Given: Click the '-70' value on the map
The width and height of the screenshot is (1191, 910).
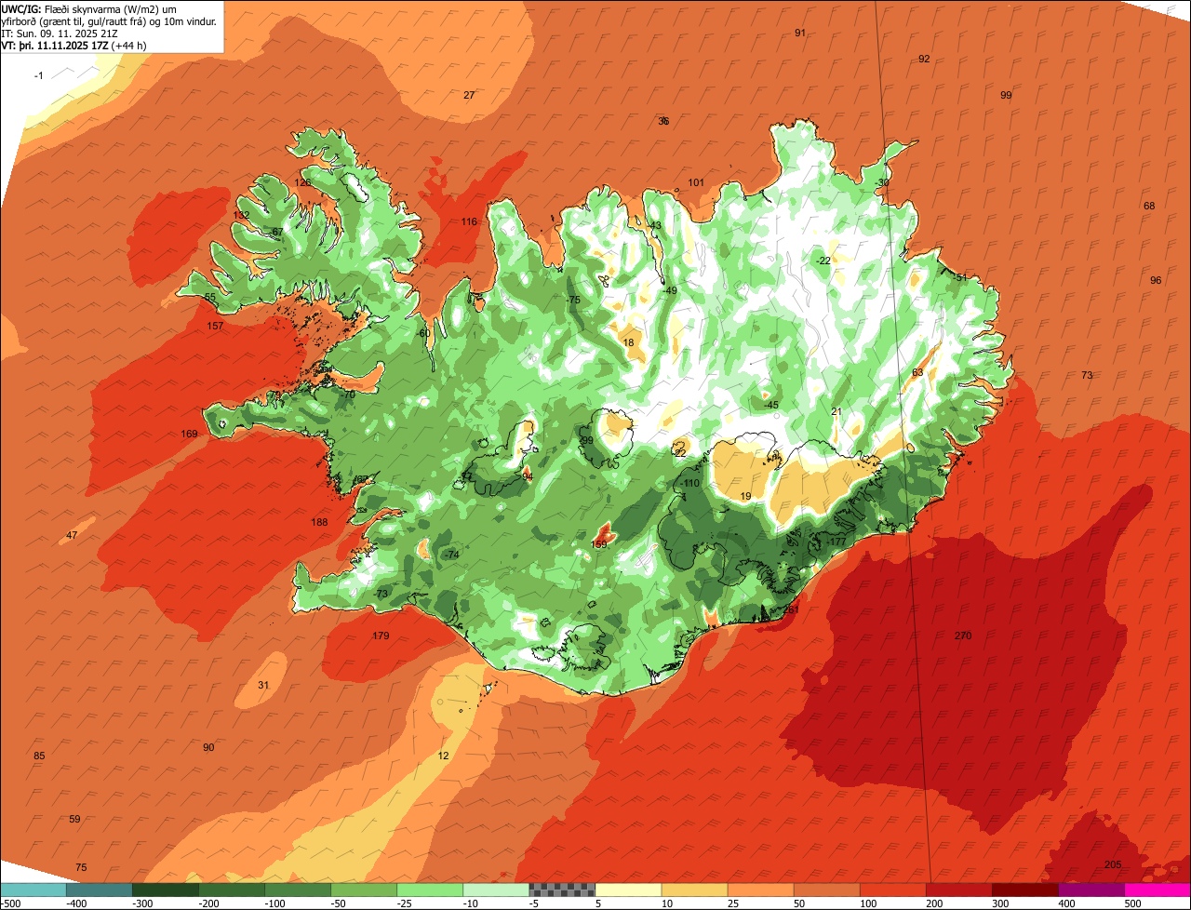Looking at the screenshot, I should pyautogui.click(x=348, y=395).
